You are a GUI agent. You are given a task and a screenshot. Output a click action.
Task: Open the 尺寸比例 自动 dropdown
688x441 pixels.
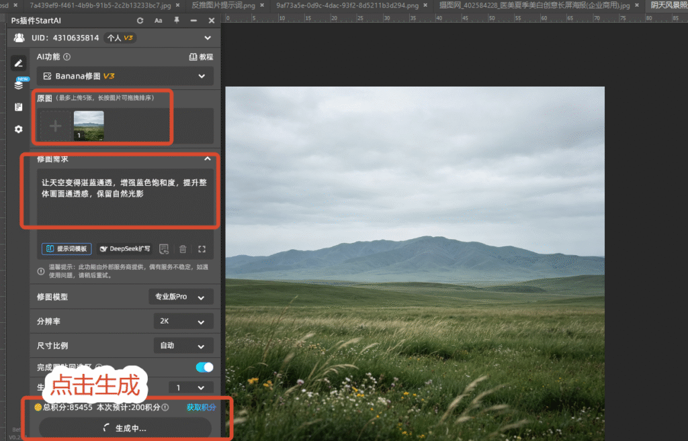pos(183,346)
